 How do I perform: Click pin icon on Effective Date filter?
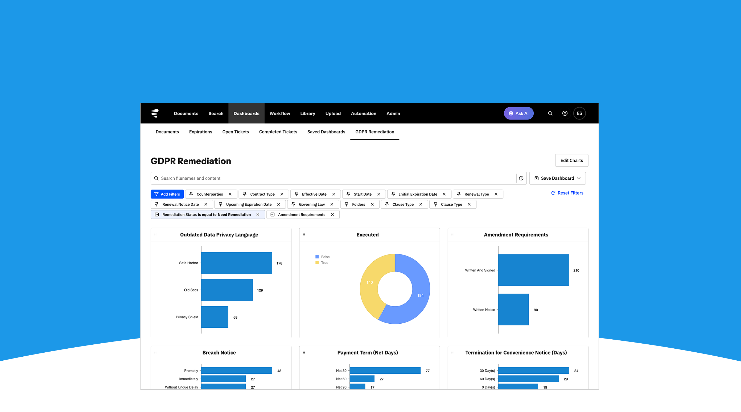296,194
